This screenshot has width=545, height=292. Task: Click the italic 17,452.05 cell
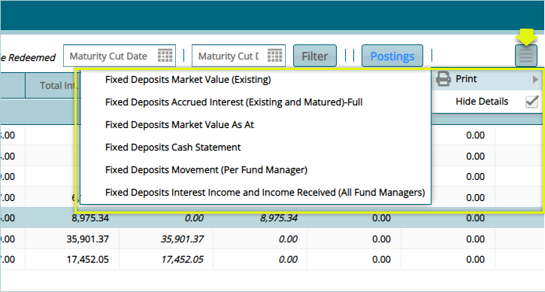point(182,260)
